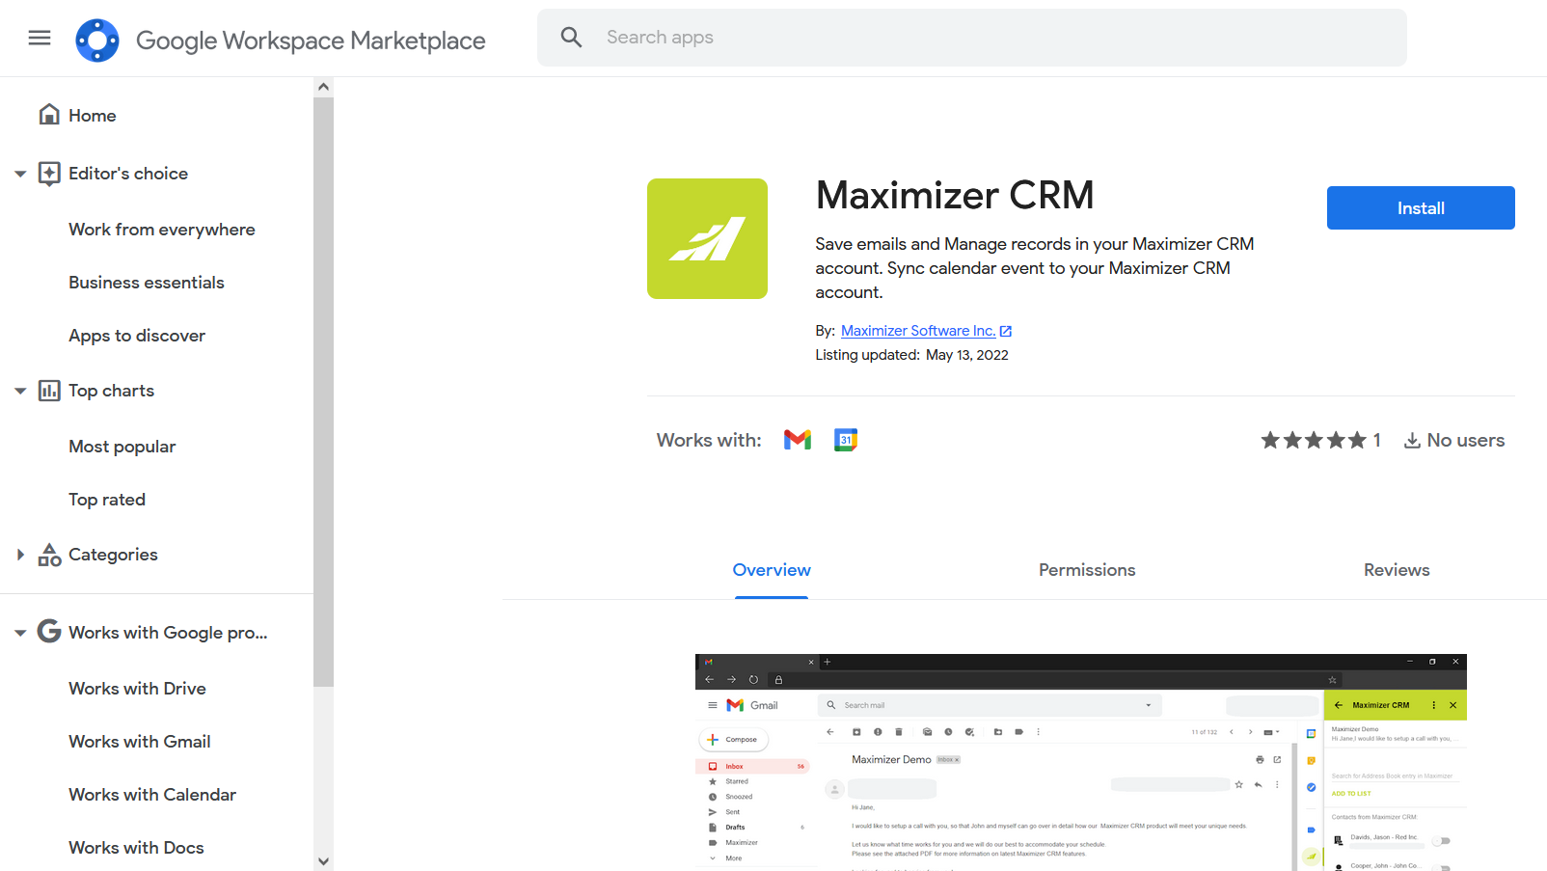Open Works with Gmail filter
This screenshot has width=1547, height=871.
point(140,742)
